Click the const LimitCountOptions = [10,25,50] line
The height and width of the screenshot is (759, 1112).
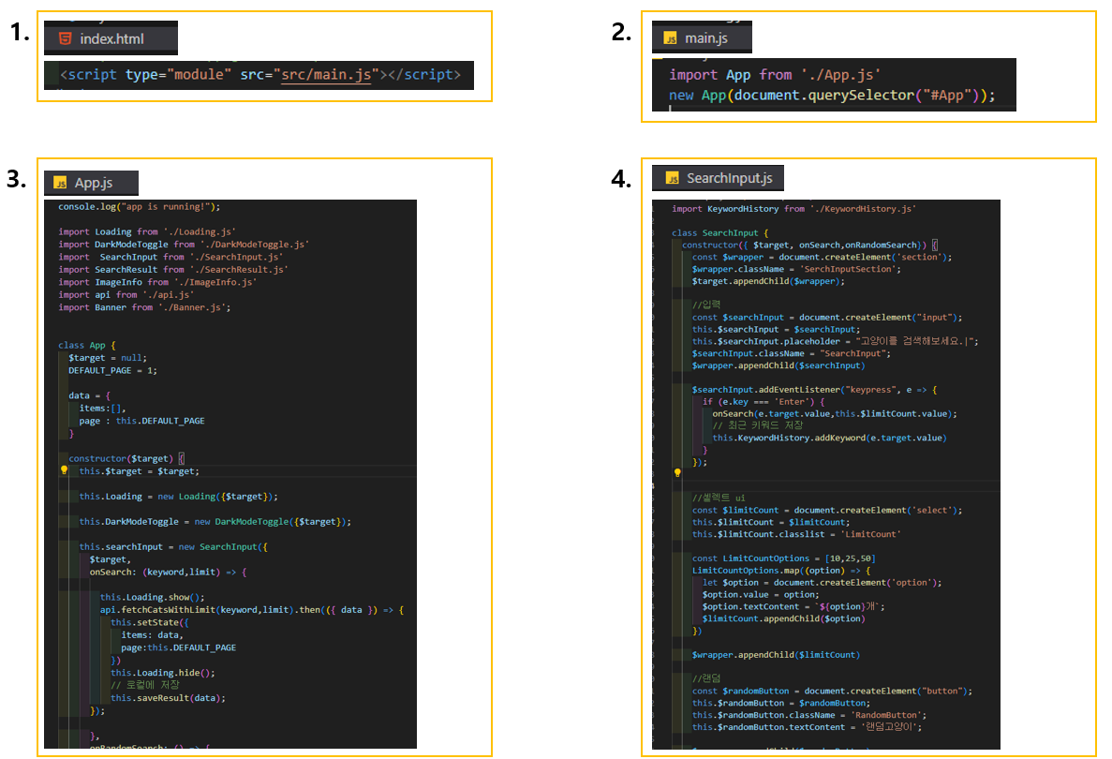tap(784, 559)
